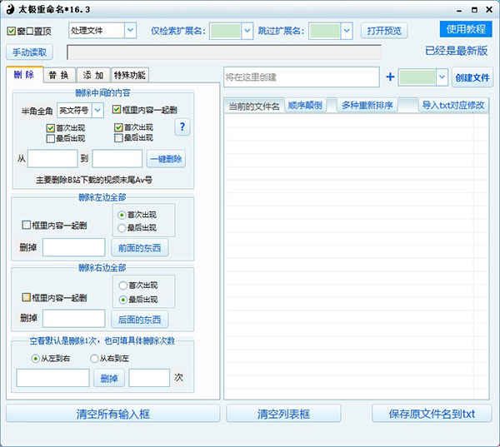Click the 清空列表框 button
The image size is (500, 447).
283,414
